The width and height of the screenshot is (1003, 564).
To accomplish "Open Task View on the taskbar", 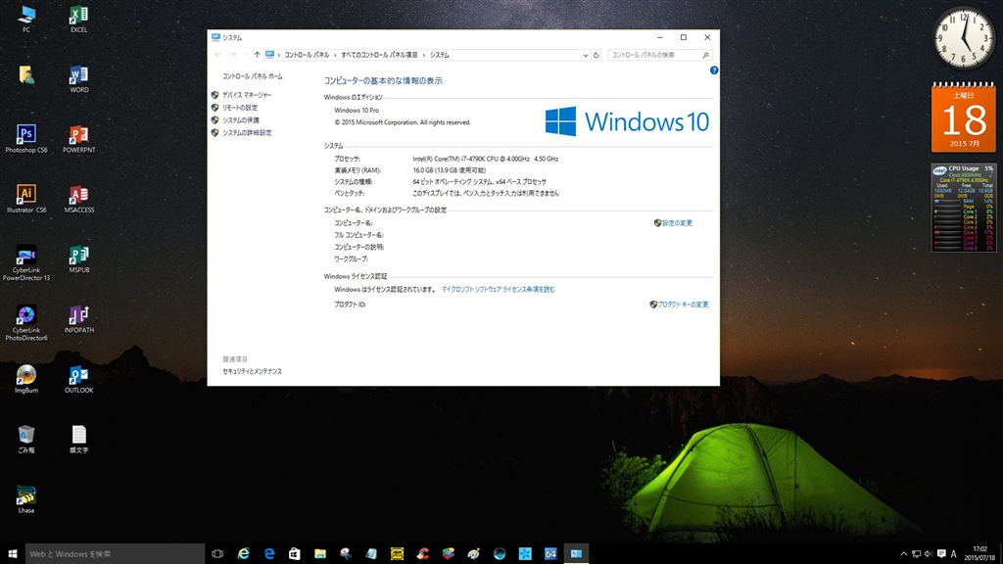I will [217, 554].
